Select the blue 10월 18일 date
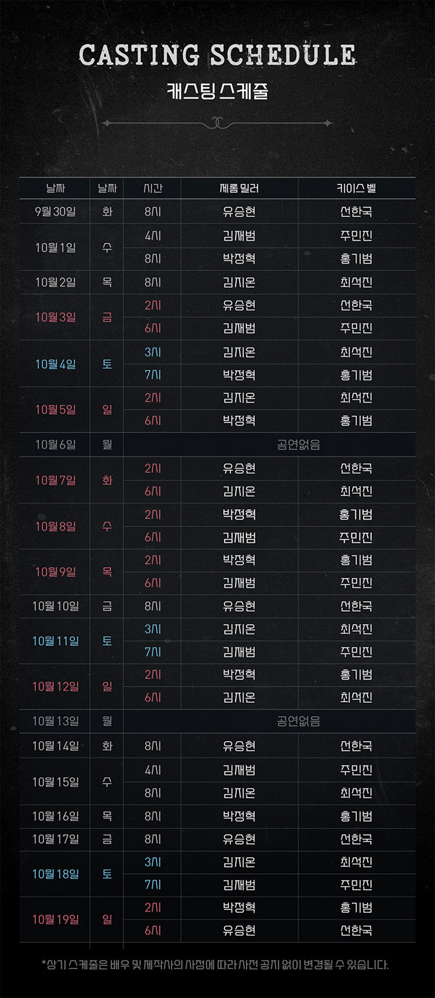The height and width of the screenshot is (998, 435). coord(55,874)
